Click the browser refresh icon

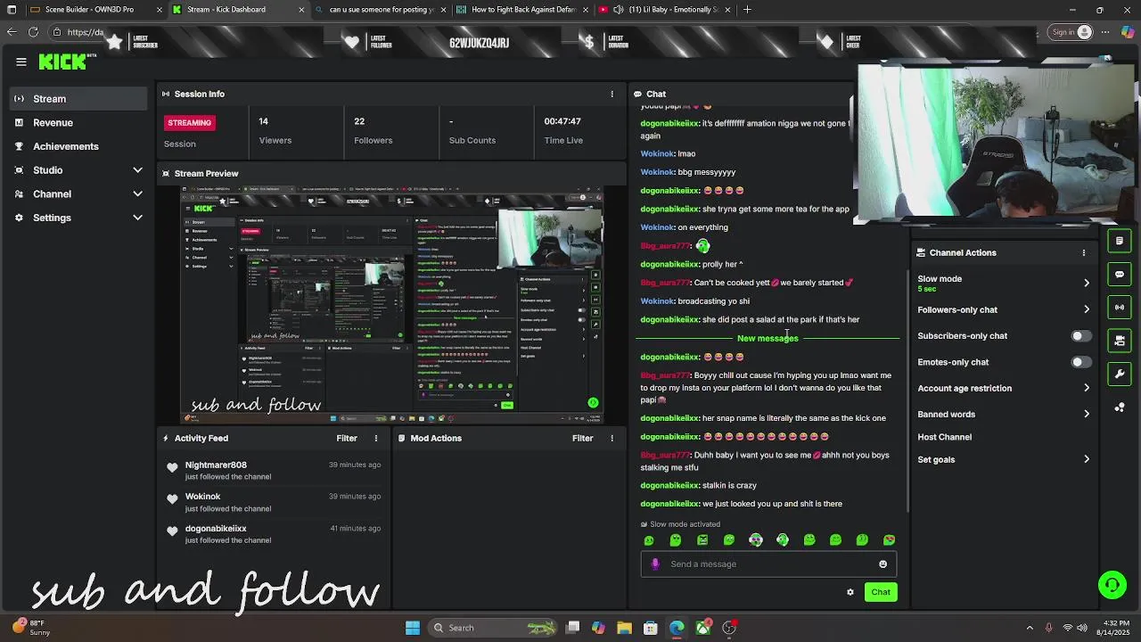(33, 32)
